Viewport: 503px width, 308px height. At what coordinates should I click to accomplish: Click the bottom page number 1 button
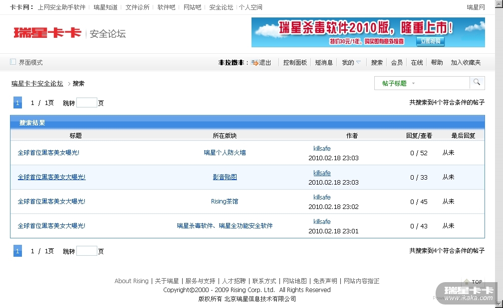click(x=17, y=251)
